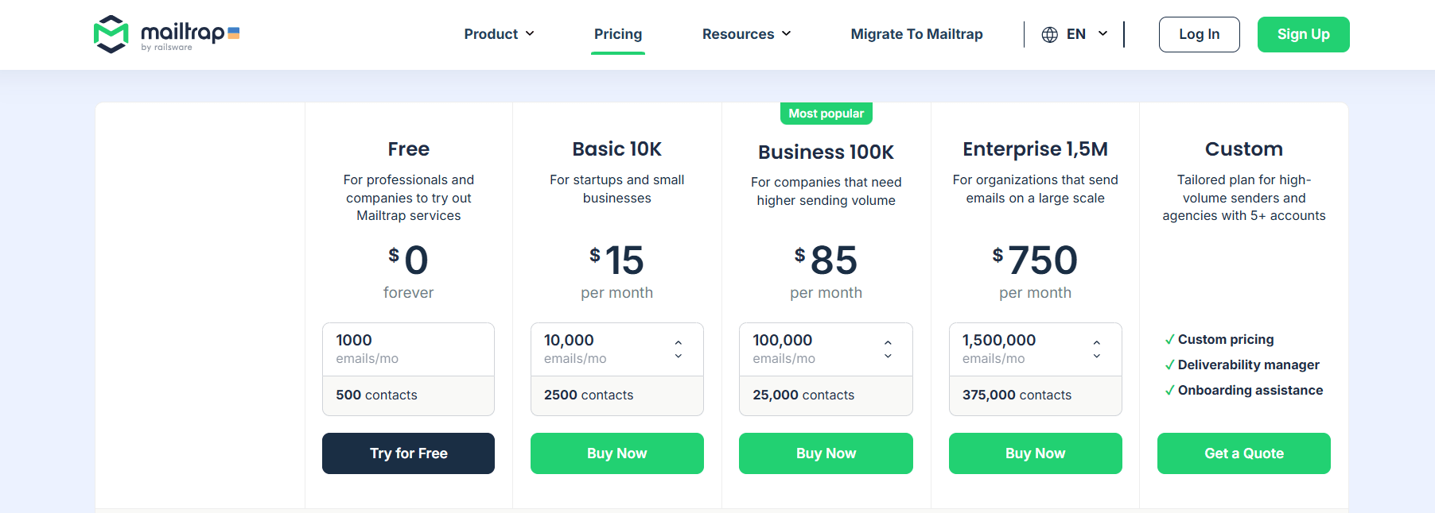Change Enterprise 1,500,000 emails volume stepper
This screenshot has width=1435, height=513.
click(x=1097, y=349)
